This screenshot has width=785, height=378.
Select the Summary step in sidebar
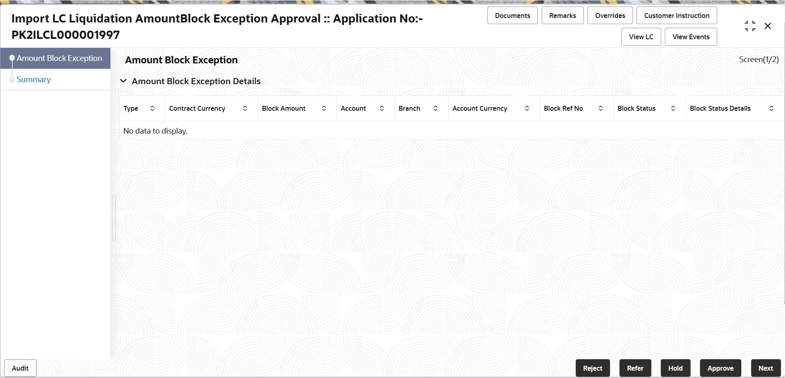pyautogui.click(x=34, y=79)
